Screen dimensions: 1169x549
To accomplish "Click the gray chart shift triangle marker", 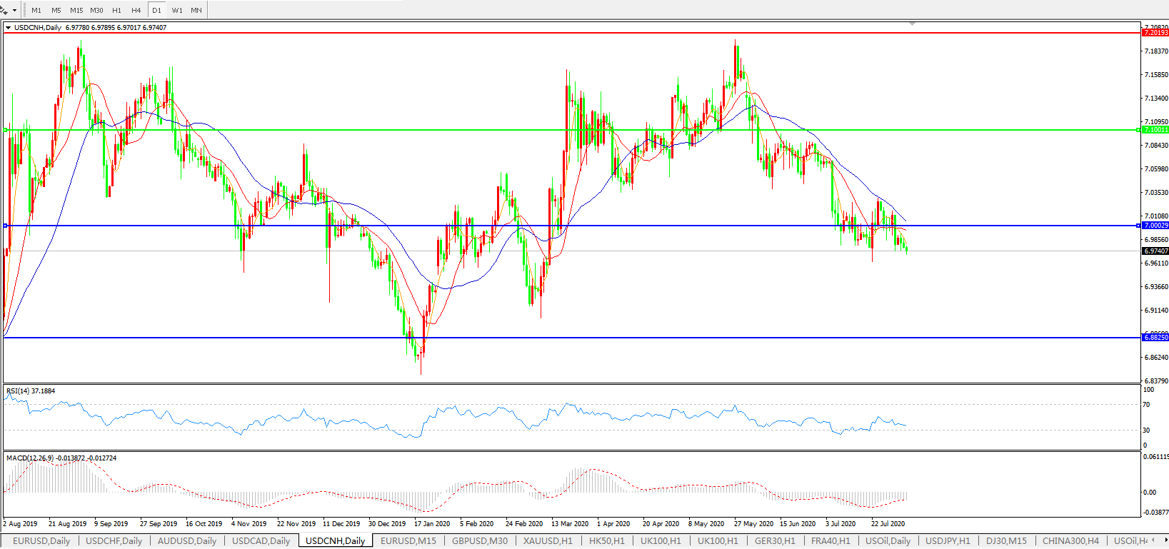I will tap(912, 24).
